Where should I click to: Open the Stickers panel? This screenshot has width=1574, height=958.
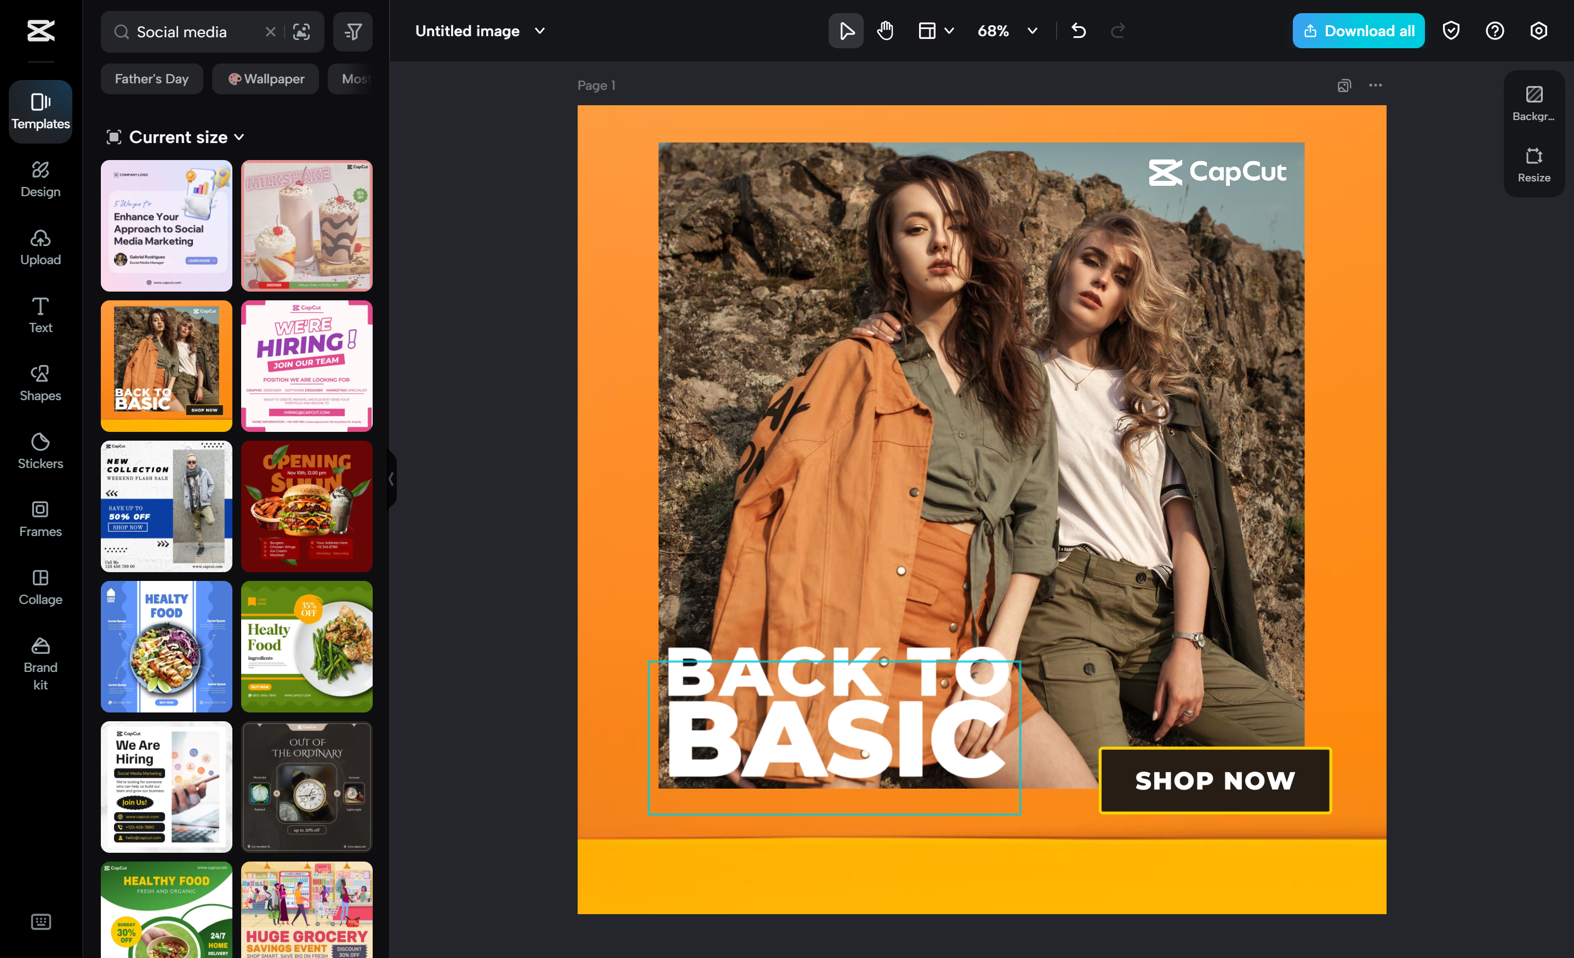point(40,451)
